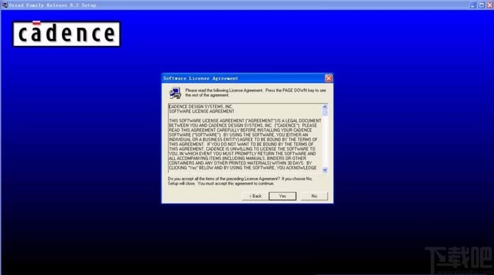Image resolution: width=494 pixels, height=275 pixels.
Task: Click the Cadence logo image
Action: pos(66,34)
